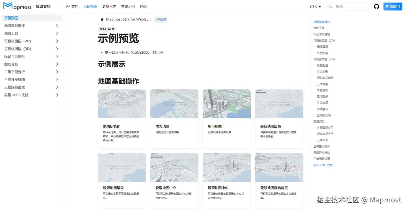
Task: Open the GitHub repository icon
Action: coord(376,6)
